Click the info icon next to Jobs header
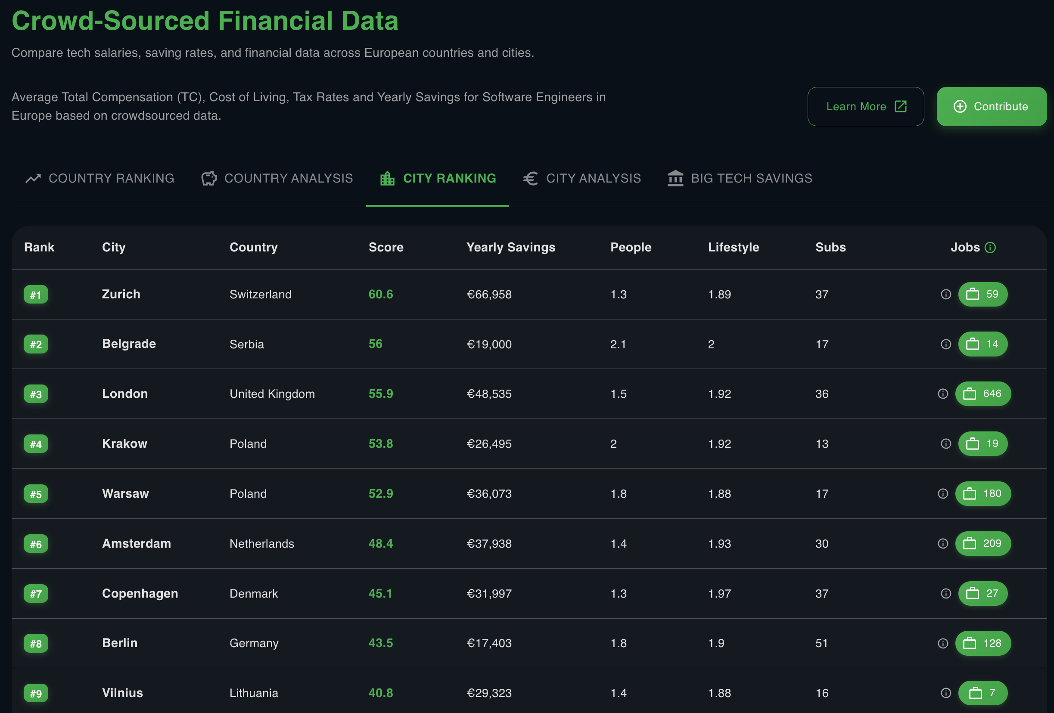This screenshot has height=713, width=1054. click(x=990, y=248)
